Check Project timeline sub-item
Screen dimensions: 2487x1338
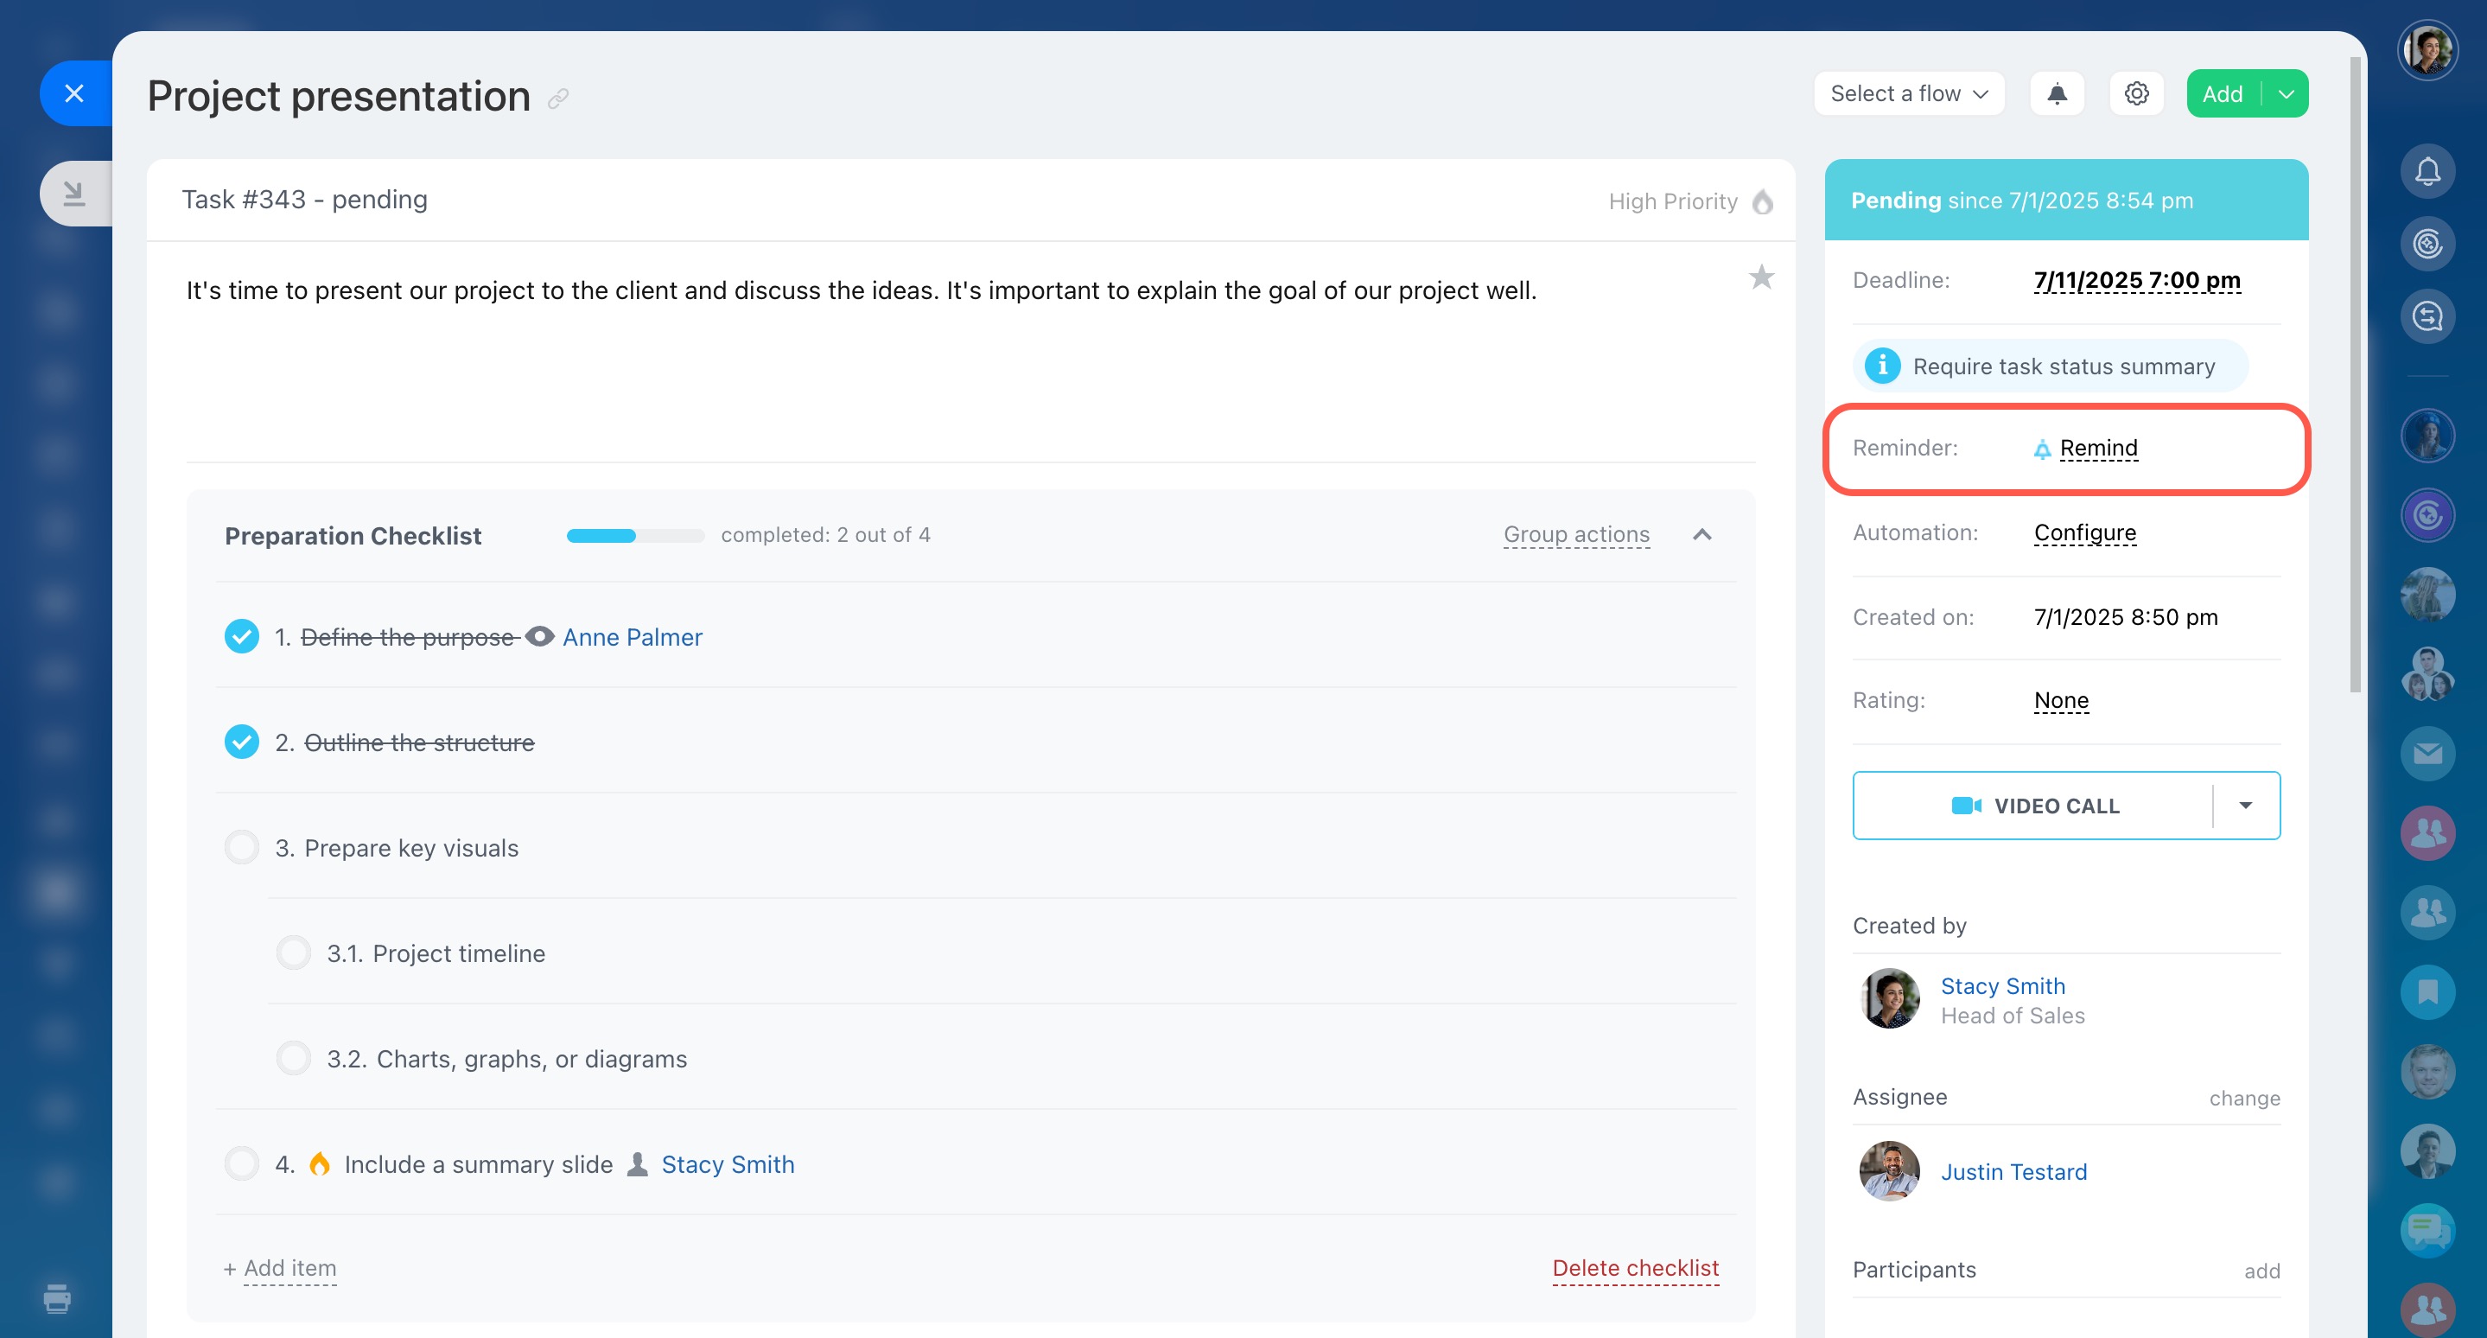click(x=294, y=952)
